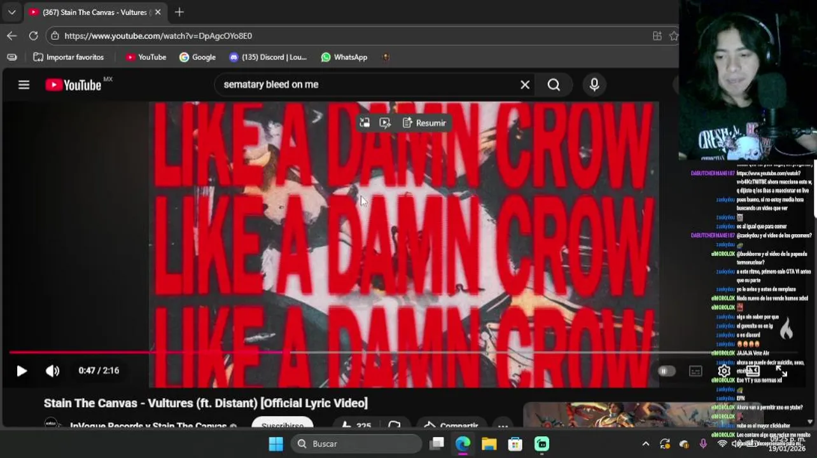Open the small avatar bookmark after WhatsApp
817x458 pixels.
386,57
